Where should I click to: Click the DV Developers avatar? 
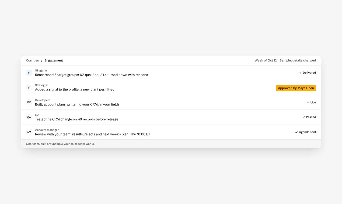click(x=29, y=102)
